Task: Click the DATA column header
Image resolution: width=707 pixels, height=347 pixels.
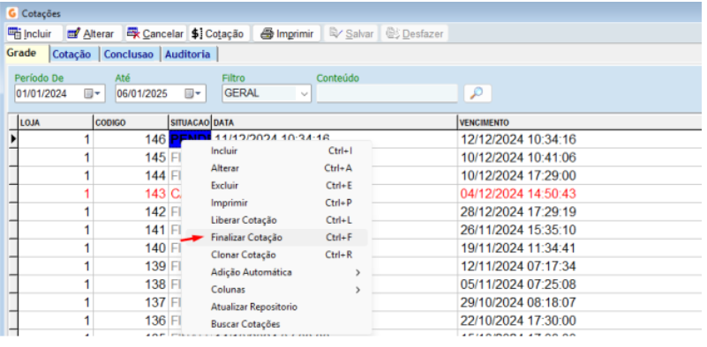Action: 335,122
